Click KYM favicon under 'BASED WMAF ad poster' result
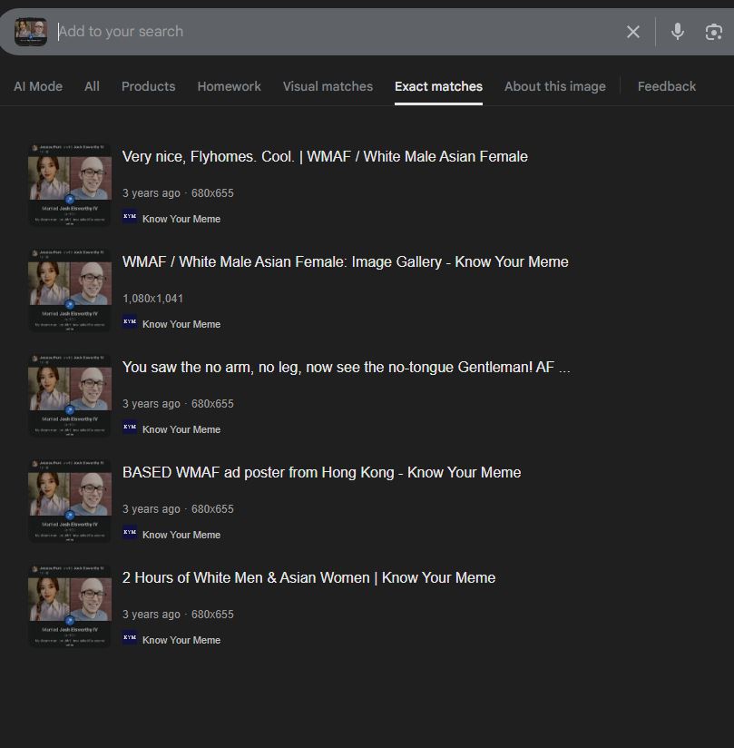734x748 pixels. [130, 532]
